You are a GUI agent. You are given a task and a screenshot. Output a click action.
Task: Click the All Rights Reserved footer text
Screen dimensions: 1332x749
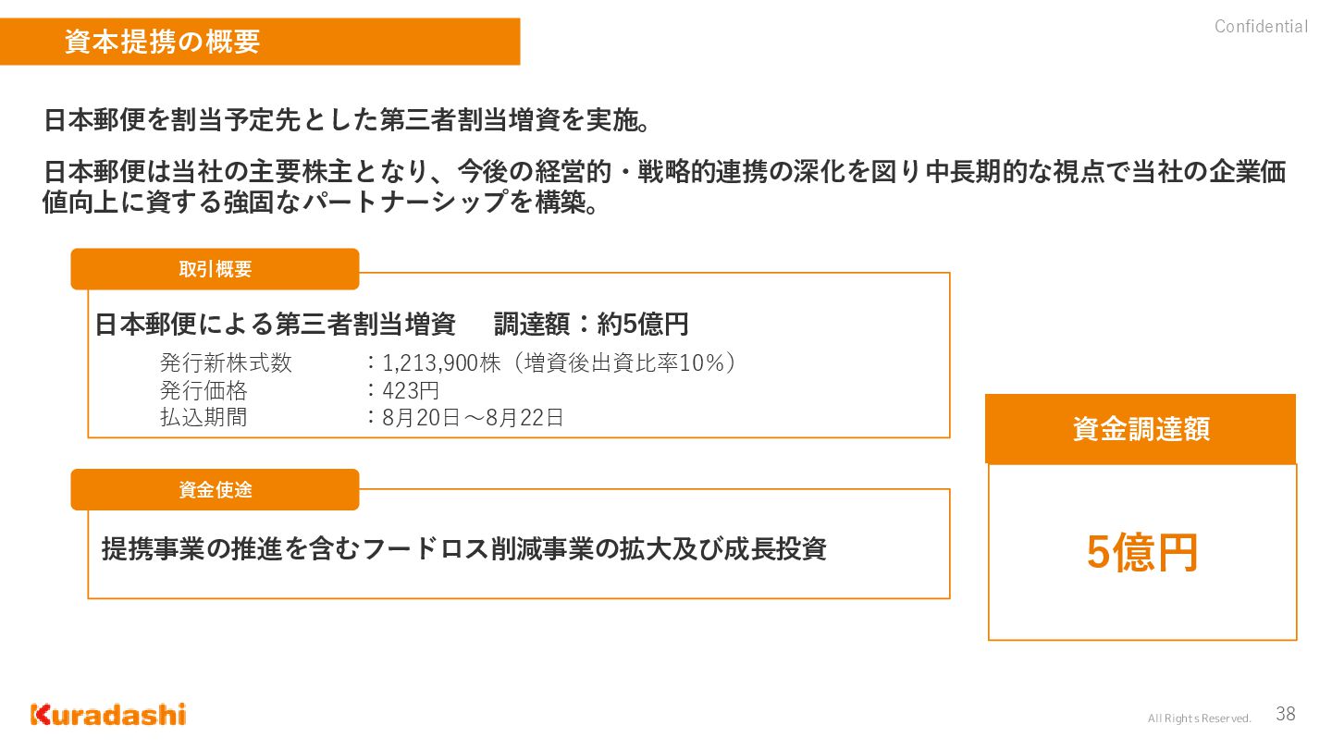pos(1199,718)
